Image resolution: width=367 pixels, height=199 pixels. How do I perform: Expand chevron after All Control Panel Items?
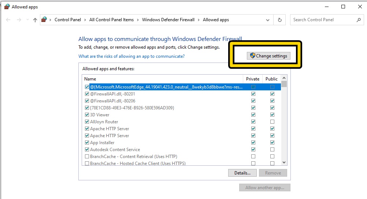point(138,20)
